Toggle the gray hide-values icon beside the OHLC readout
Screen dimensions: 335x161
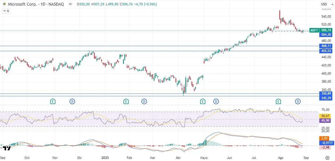[70, 4]
